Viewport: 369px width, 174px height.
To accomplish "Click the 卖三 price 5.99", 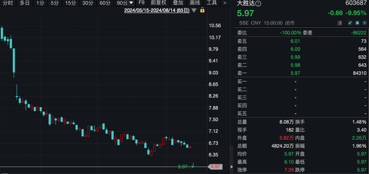I will [x=295, y=57].
